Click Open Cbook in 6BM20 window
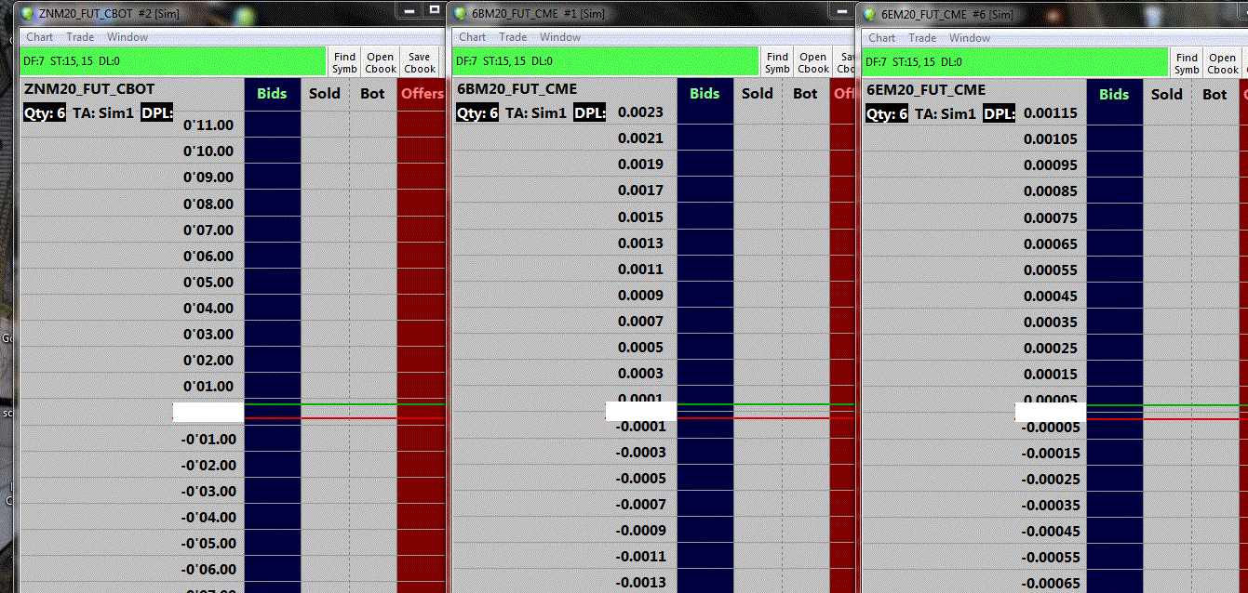The image size is (1248, 593). [x=813, y=62]
